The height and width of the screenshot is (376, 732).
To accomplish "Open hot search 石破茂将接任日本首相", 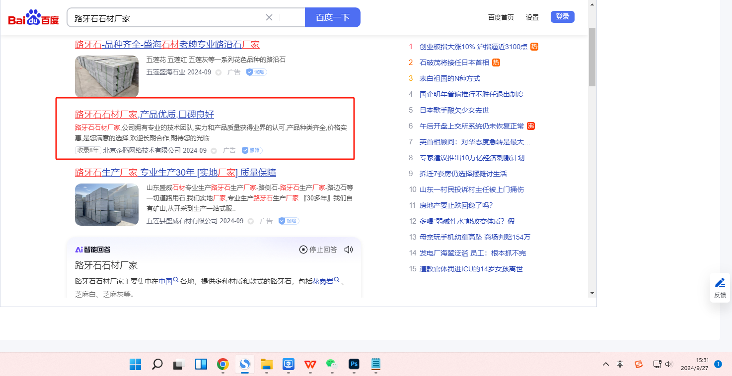I will click(454, 63).
